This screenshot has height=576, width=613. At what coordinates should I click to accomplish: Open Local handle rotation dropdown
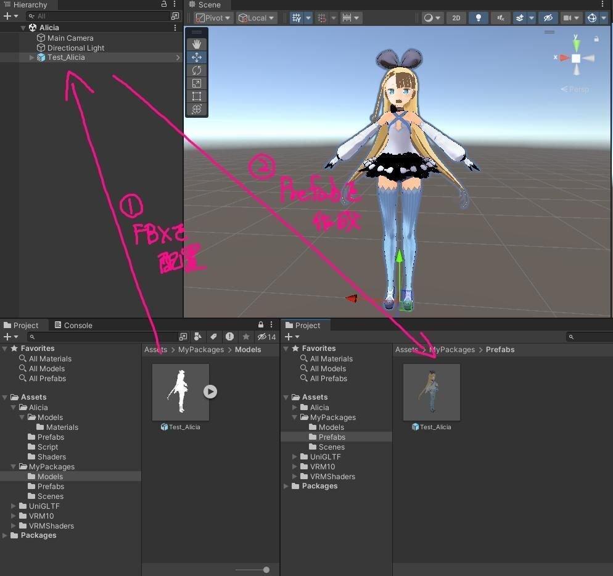[256, 18]
